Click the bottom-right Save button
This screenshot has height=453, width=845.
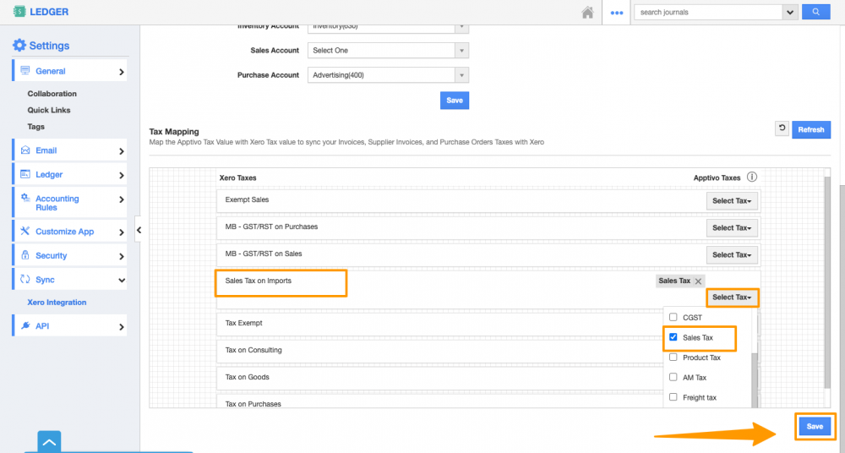point(815,427)
